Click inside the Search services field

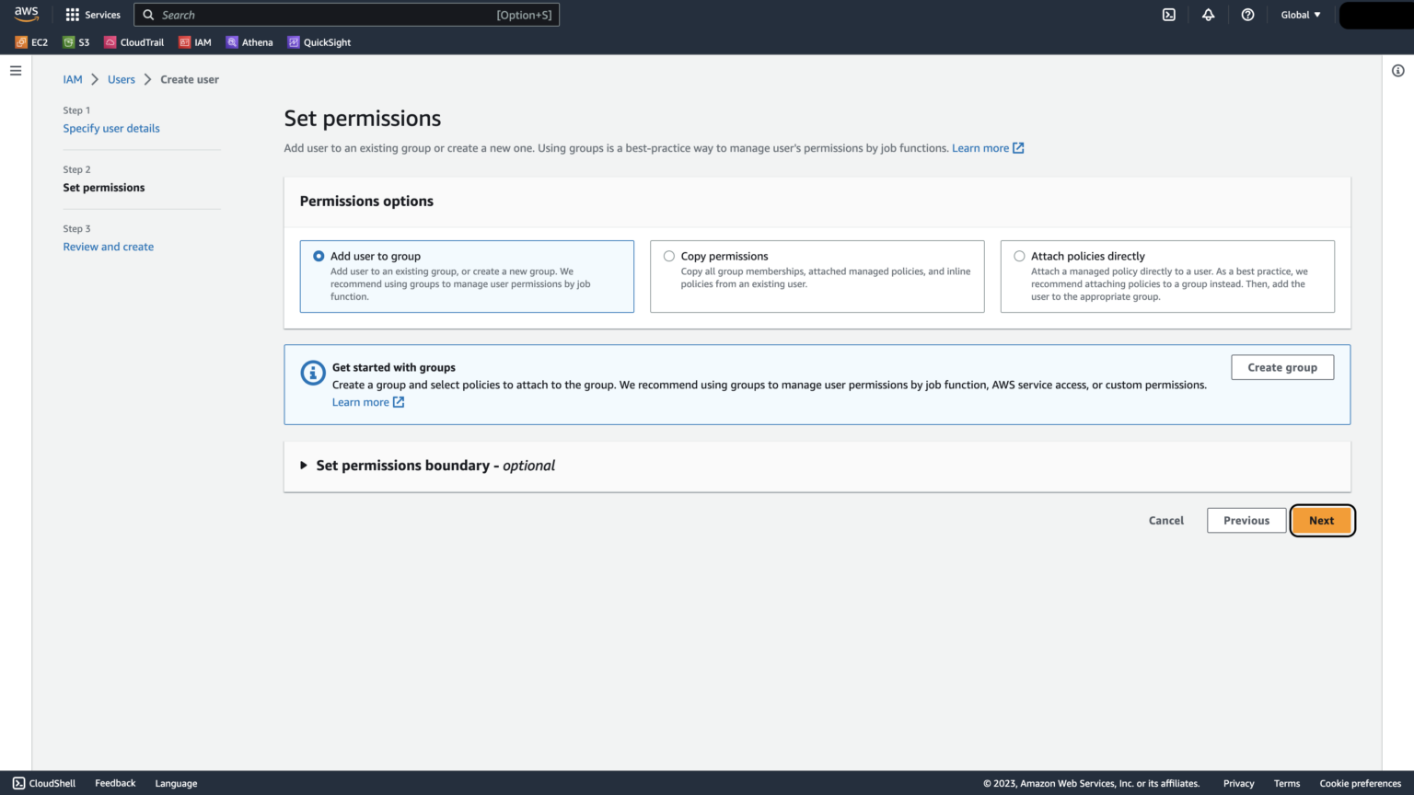pyautogui.click(x=347, y=15)
